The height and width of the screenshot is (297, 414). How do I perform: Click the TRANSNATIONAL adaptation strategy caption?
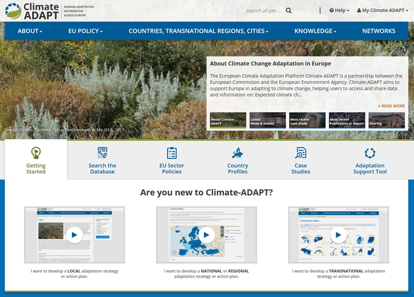(338, 274)
